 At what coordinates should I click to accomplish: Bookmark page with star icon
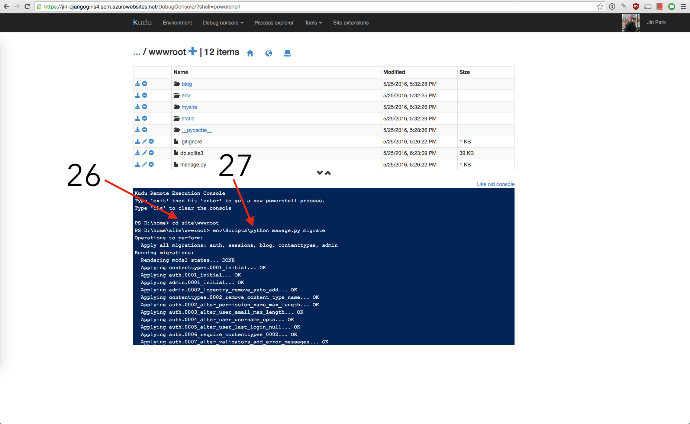pos(600,7)
